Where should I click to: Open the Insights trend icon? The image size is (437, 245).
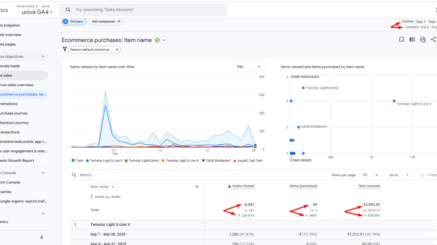[423, 40]
